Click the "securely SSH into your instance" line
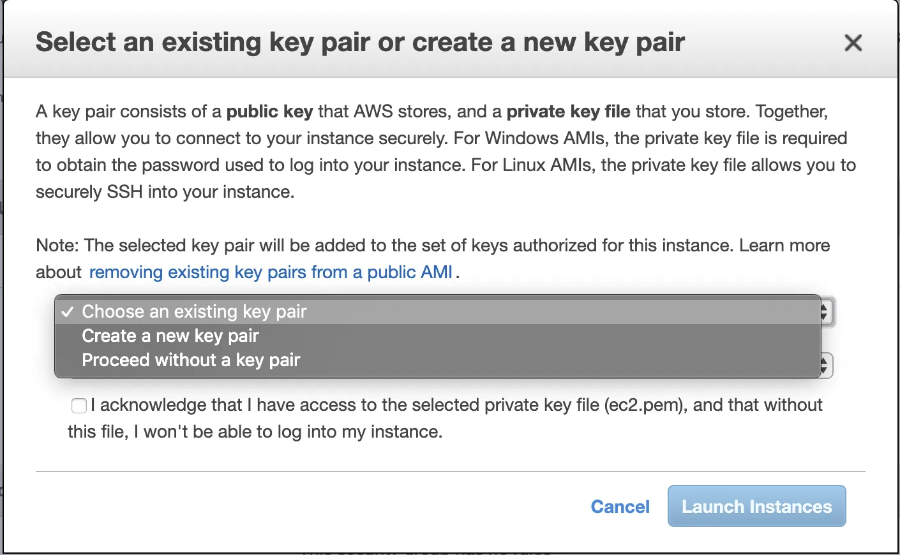Image resolution: width=900 pixels, height=555 pixels. [165, 192]
